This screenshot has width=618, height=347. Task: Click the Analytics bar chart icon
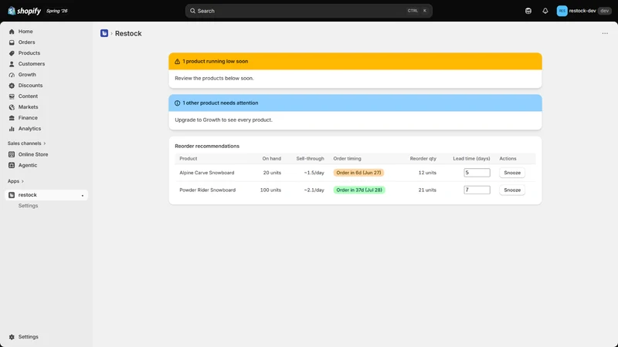tap(12, 129)
